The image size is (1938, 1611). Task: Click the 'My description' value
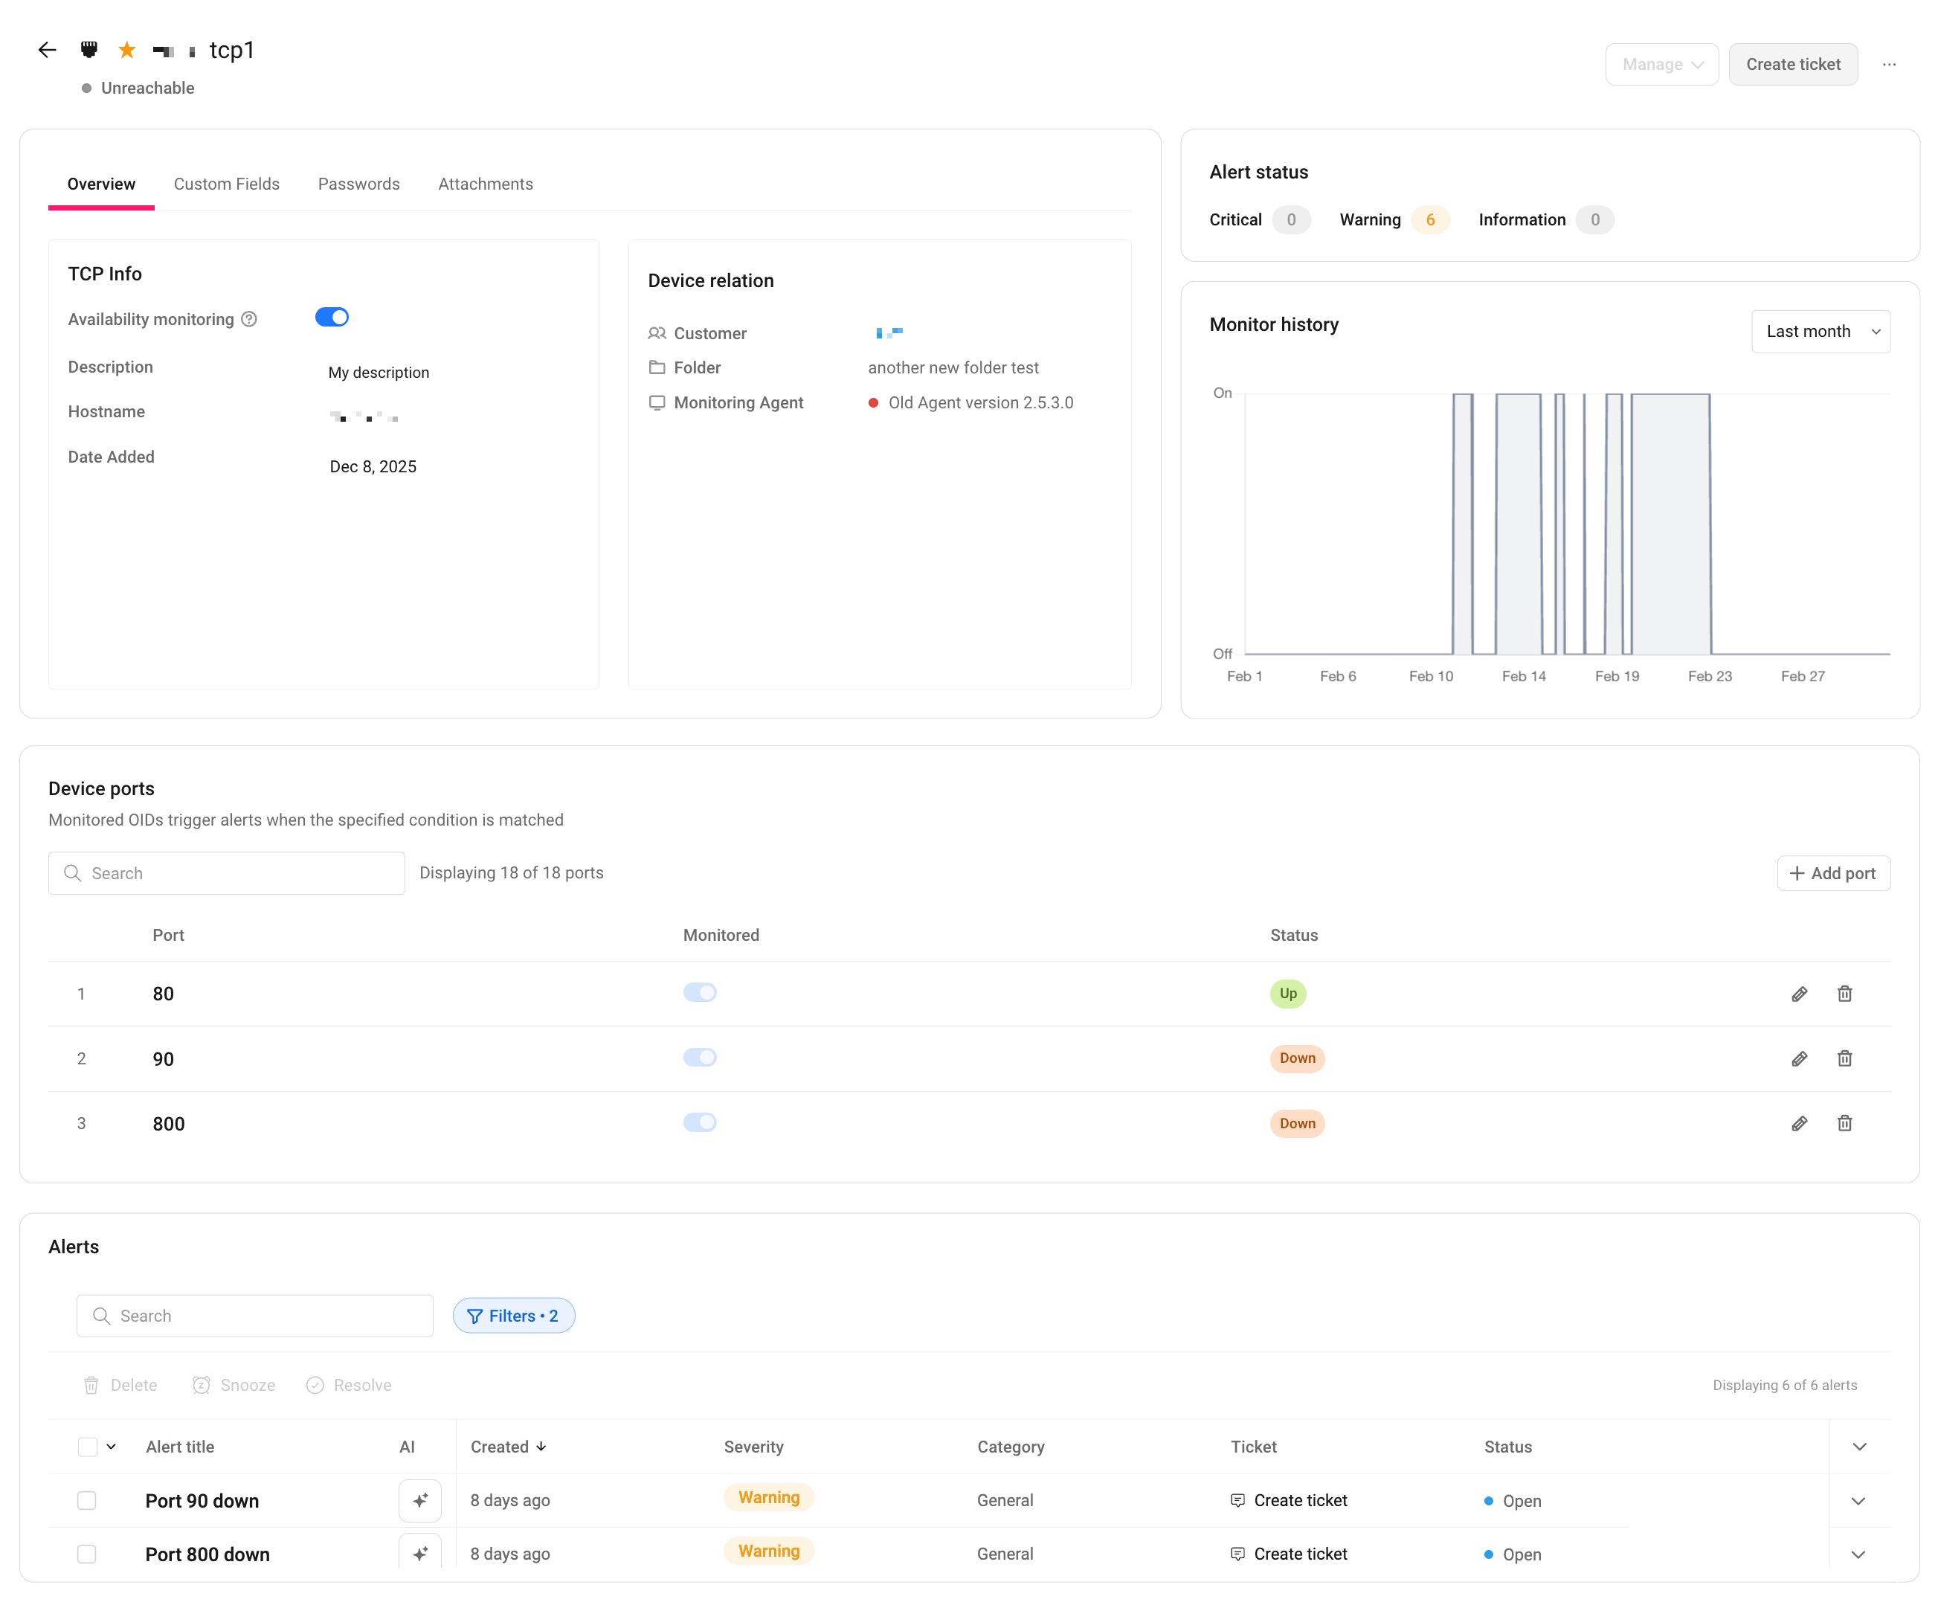(x=379, y=372)
